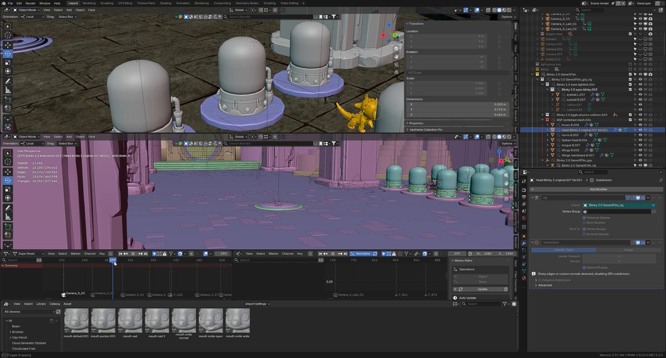Click the Add Modifier button
This screenshot has height=358, width=666.
click(x=597, y=189)
